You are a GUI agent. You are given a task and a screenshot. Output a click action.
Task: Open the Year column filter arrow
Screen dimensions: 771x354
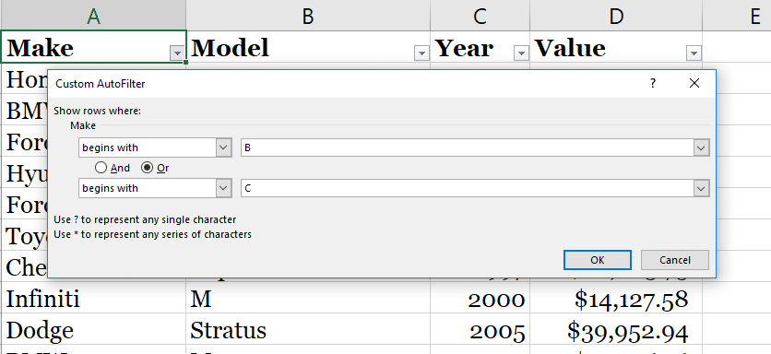pyautogui.click(x=521, y=53)
